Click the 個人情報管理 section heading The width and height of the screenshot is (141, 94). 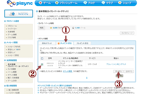pos(12,86)
